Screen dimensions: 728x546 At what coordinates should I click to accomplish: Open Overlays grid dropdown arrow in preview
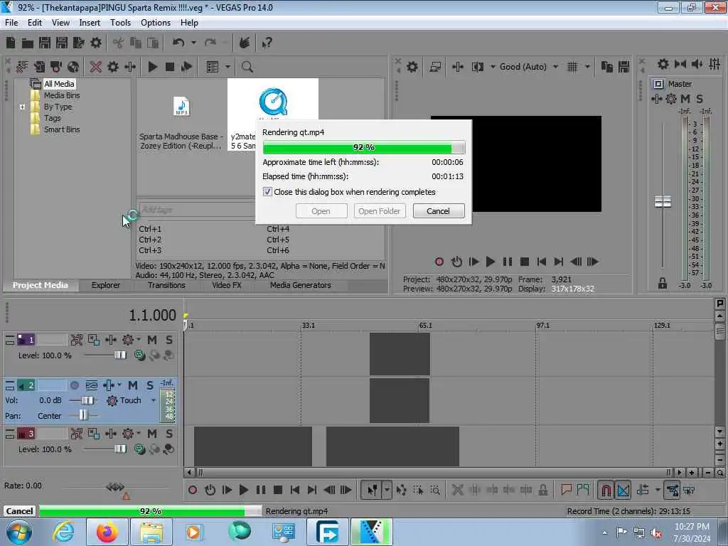[x=587, y=67]
